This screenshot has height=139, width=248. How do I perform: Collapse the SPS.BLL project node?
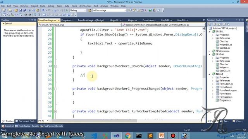[x=210, y=32]
